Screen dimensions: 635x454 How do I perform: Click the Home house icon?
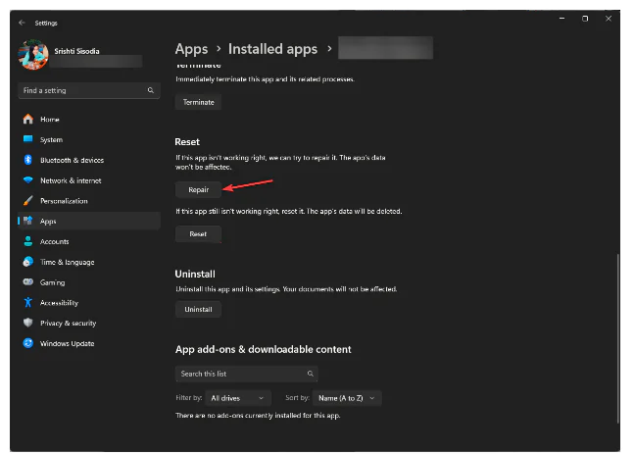coord(28,120)
